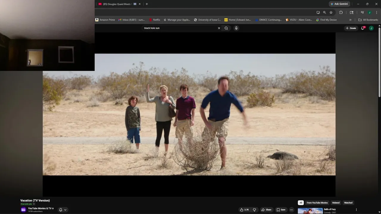Open University of Iowa bookmark
This screenshot has height=214, width=381.
207,20
